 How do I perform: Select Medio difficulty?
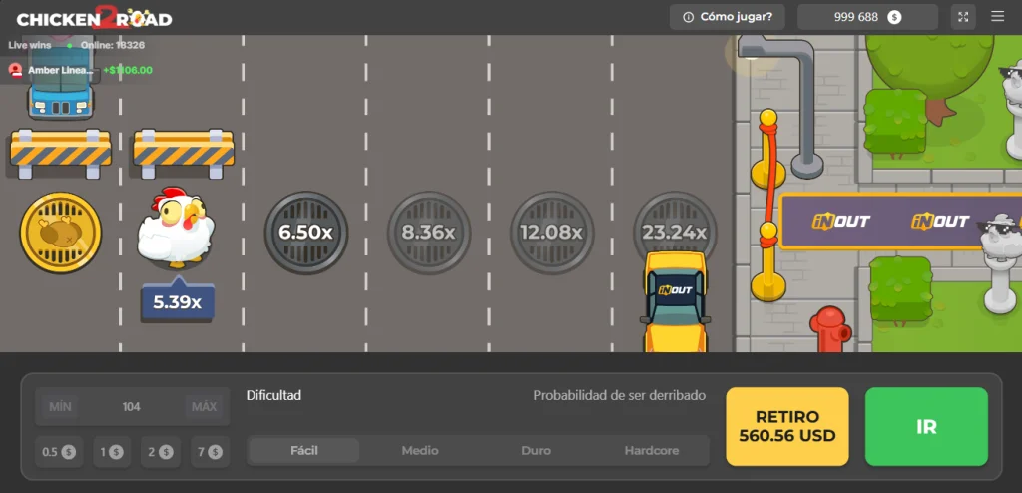coord(420,451)
